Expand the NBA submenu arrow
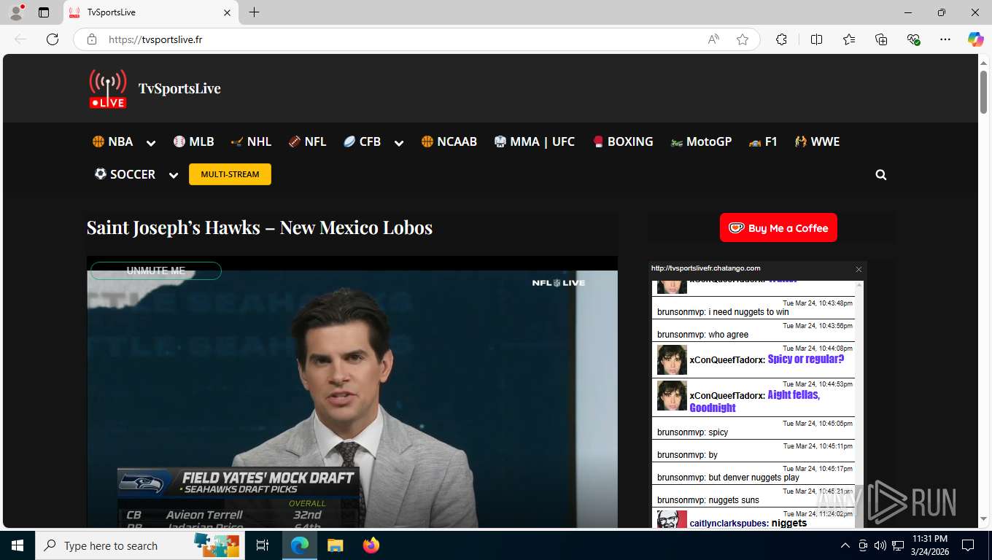The height and width of the screenshot is (560, 992). (151, 143)
